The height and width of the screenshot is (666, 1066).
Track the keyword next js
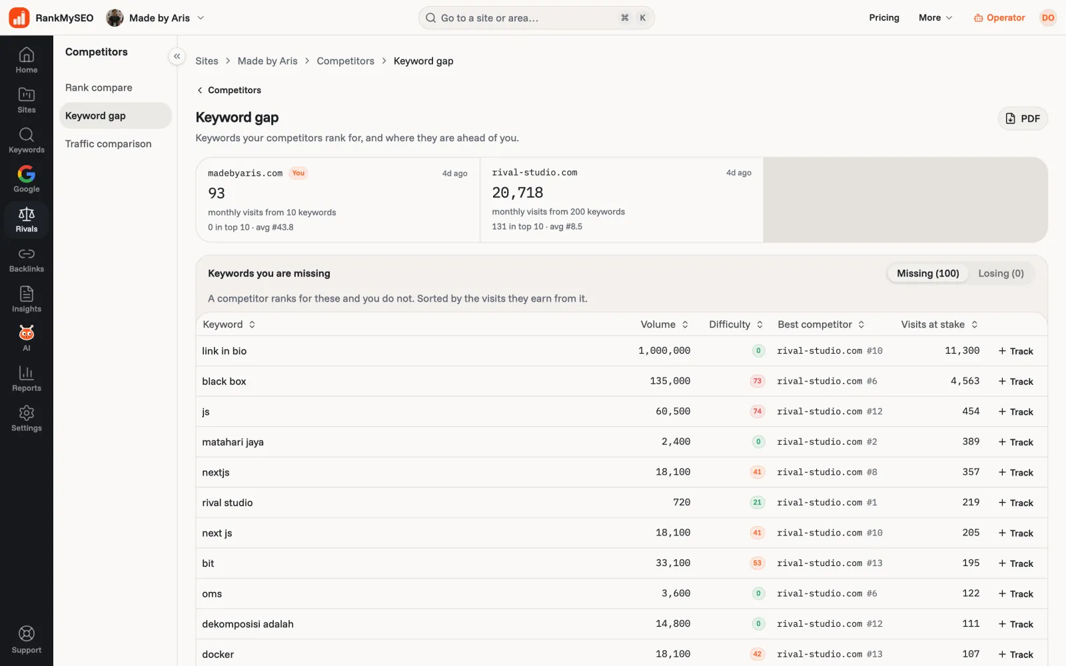tap(1015, 533)
